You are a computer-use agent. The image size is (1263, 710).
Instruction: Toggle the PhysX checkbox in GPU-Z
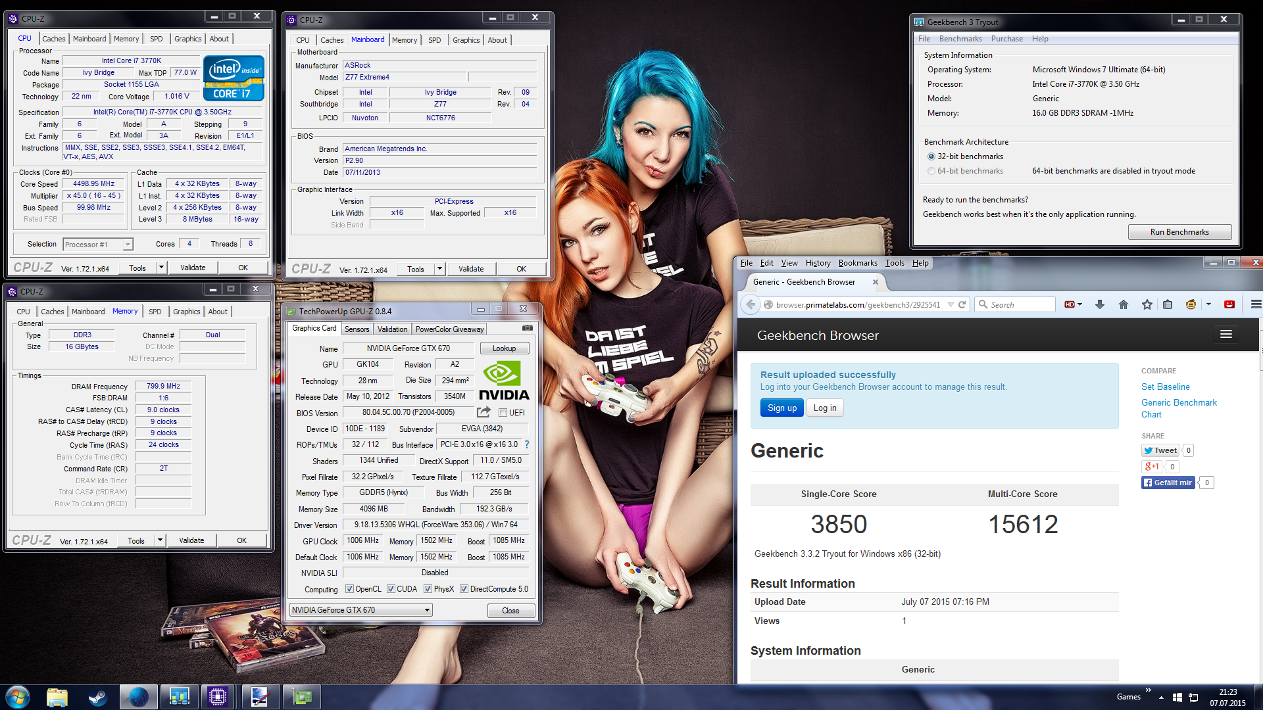click(428, 589)
